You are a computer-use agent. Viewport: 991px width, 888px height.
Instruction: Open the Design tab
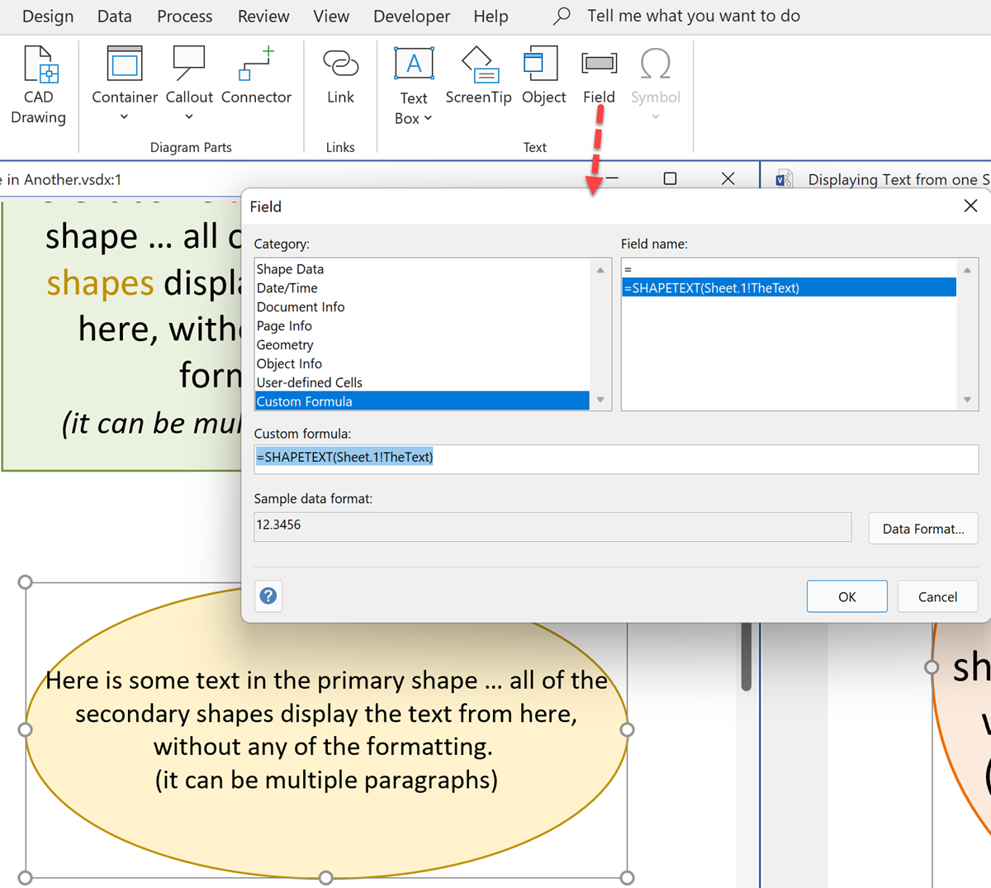tap(47, 16)
